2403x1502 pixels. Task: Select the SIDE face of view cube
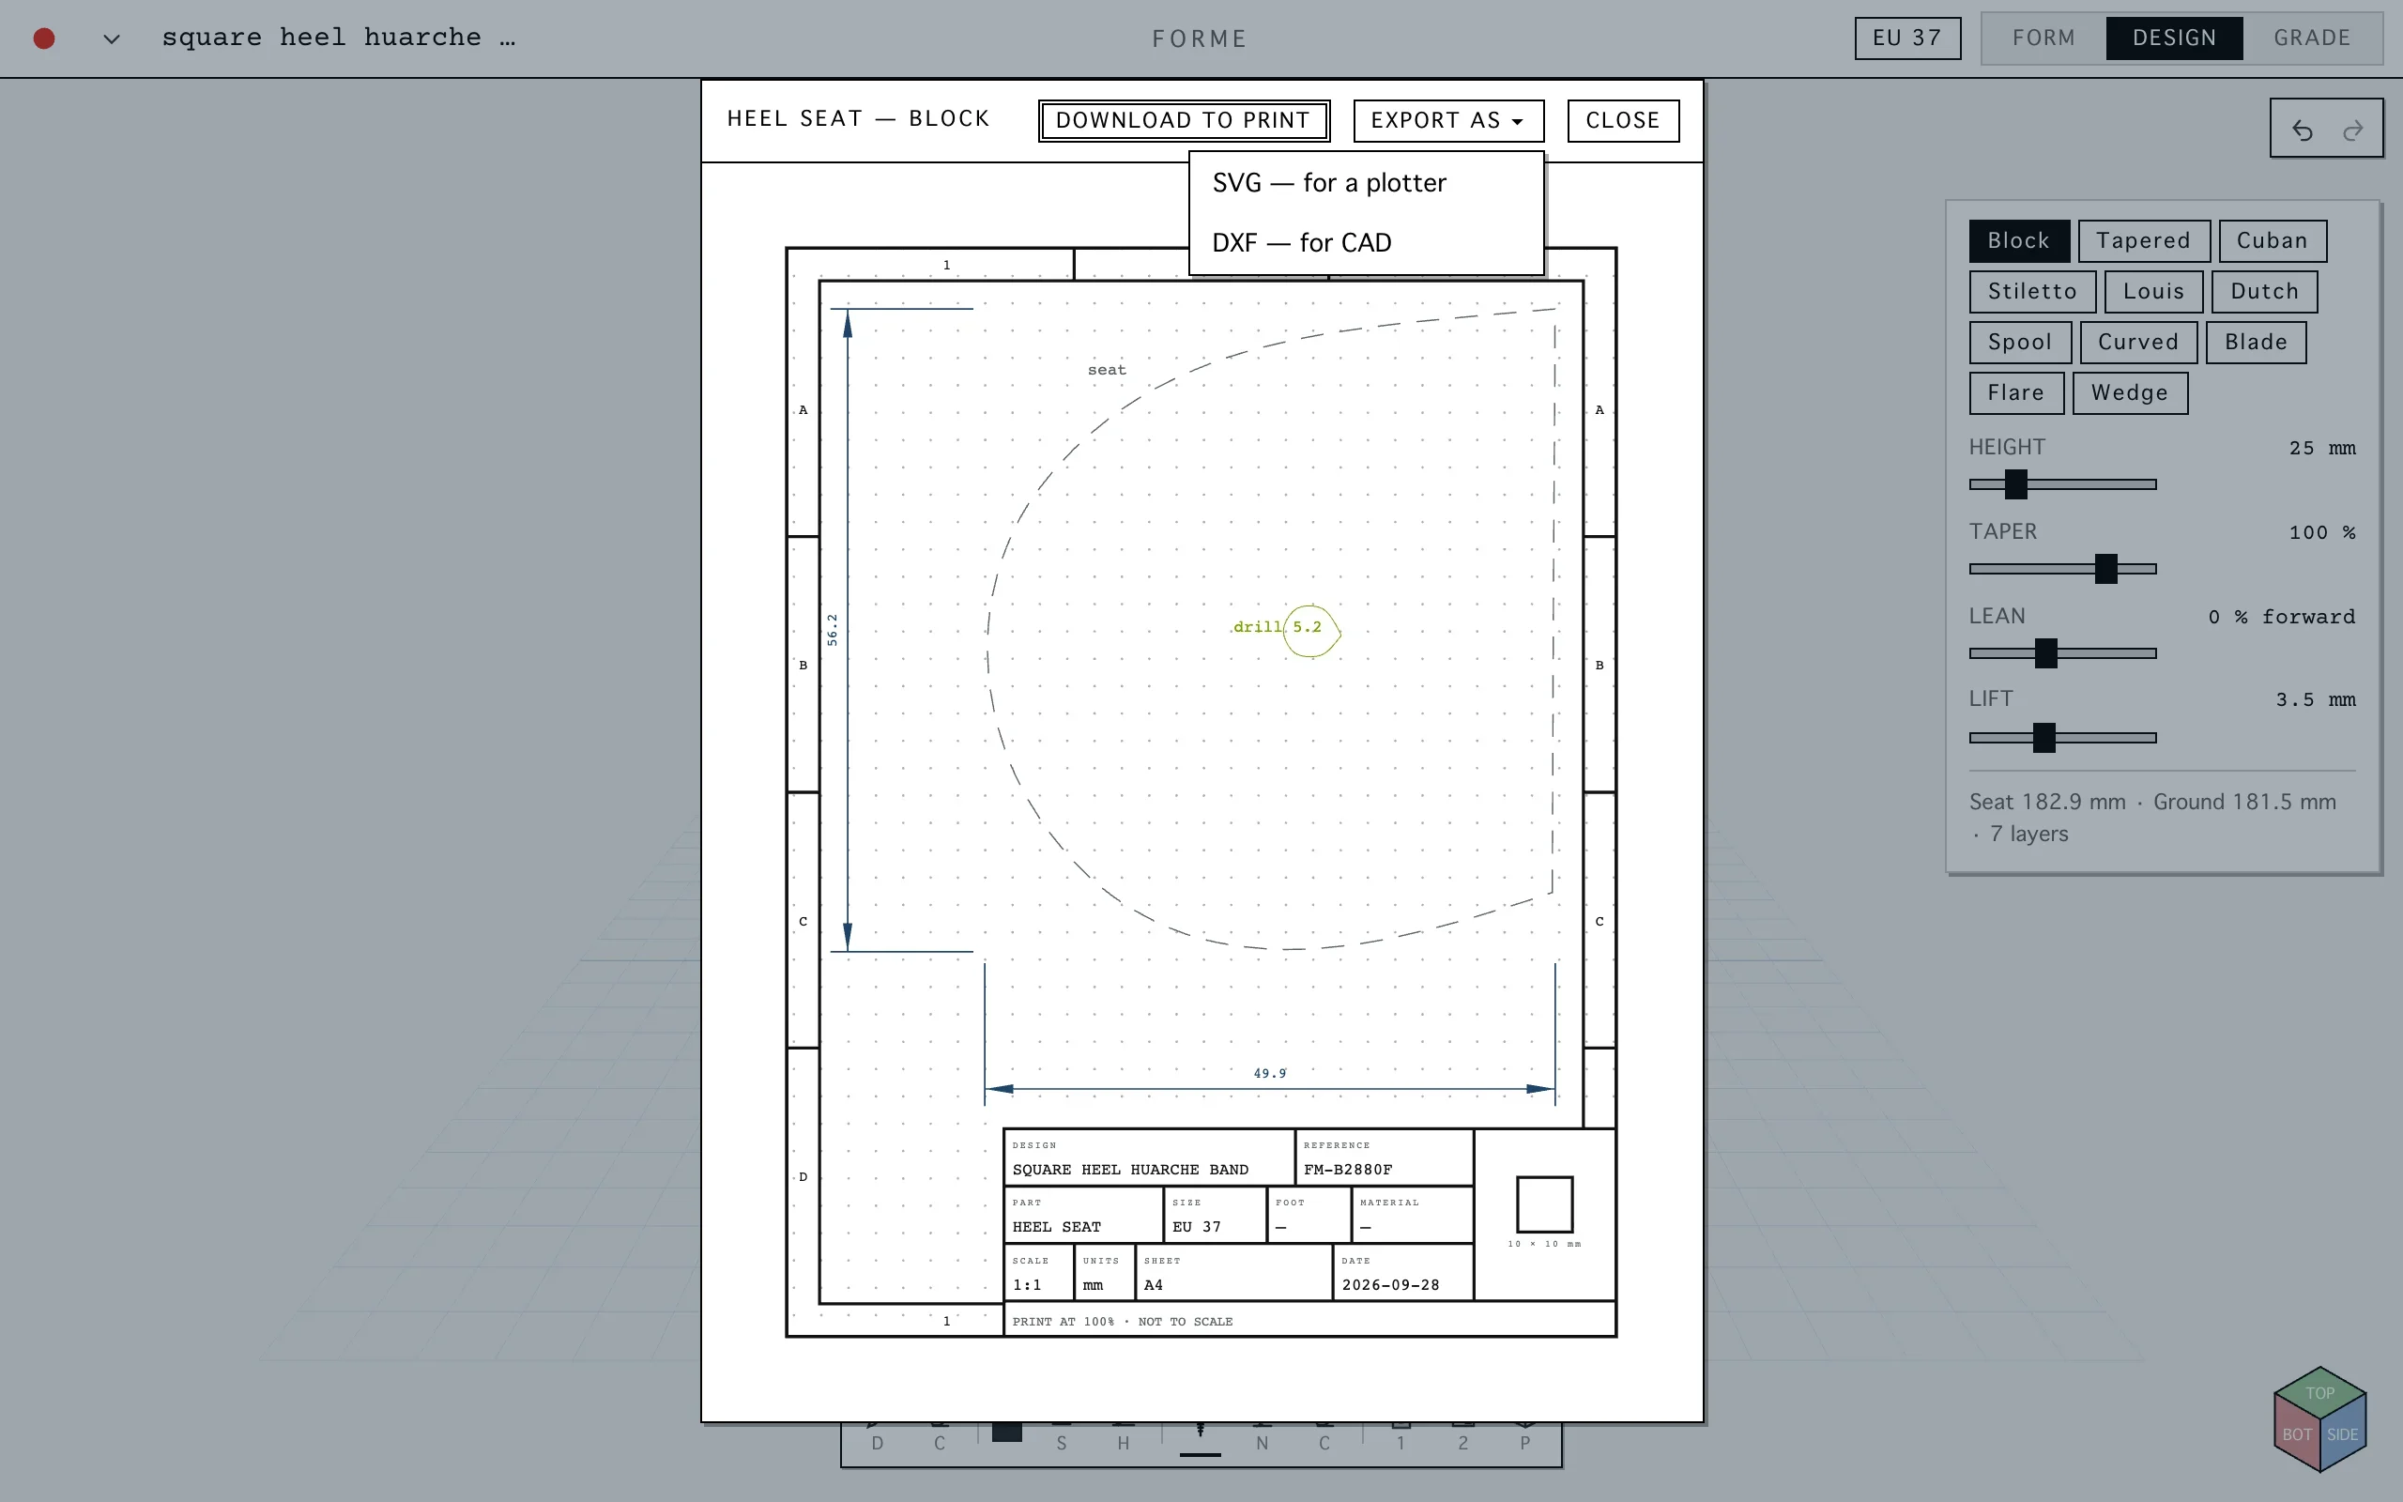tap(2344, 1434)
